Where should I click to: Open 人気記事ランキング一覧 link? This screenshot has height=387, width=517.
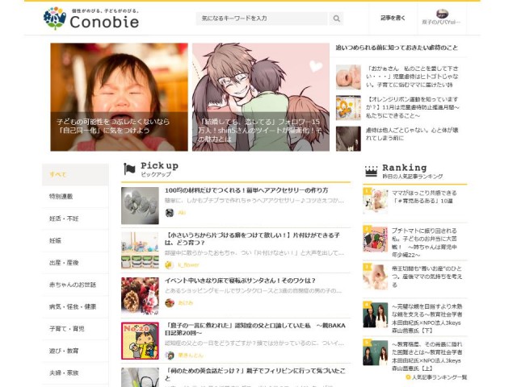436,377
